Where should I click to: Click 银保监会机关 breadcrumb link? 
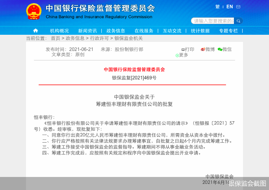click(129, 38)
